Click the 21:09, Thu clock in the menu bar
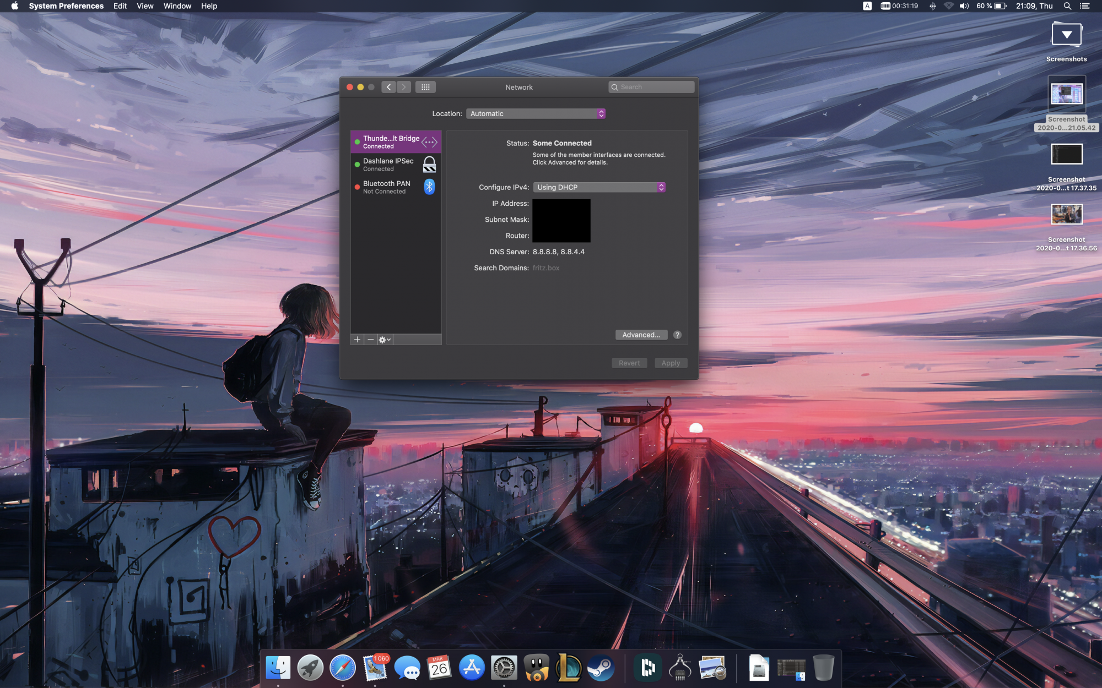 click(1034, 6)
